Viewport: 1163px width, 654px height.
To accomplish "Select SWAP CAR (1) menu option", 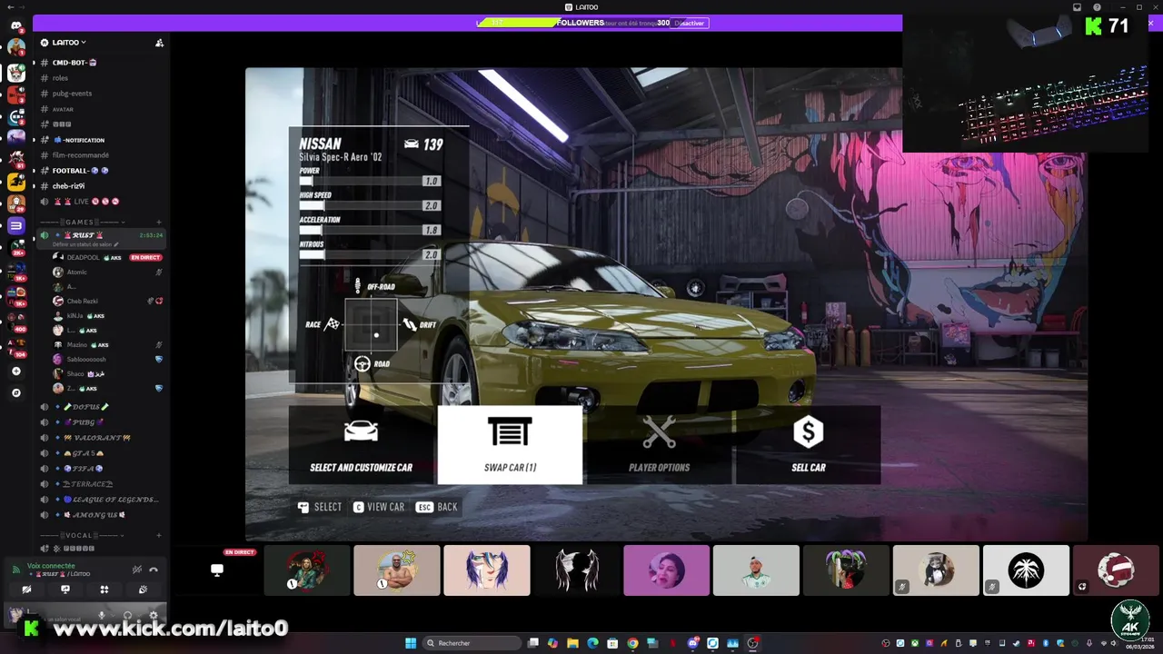I will 510,445.
